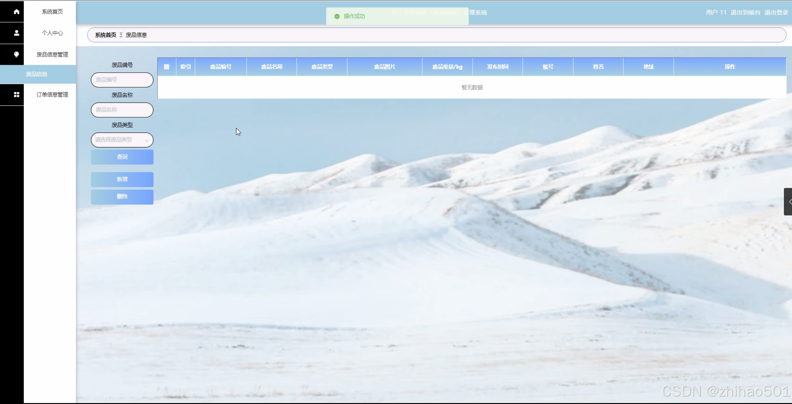Click the 查询 search button
792x404 pixels.
tap(122, 157)
